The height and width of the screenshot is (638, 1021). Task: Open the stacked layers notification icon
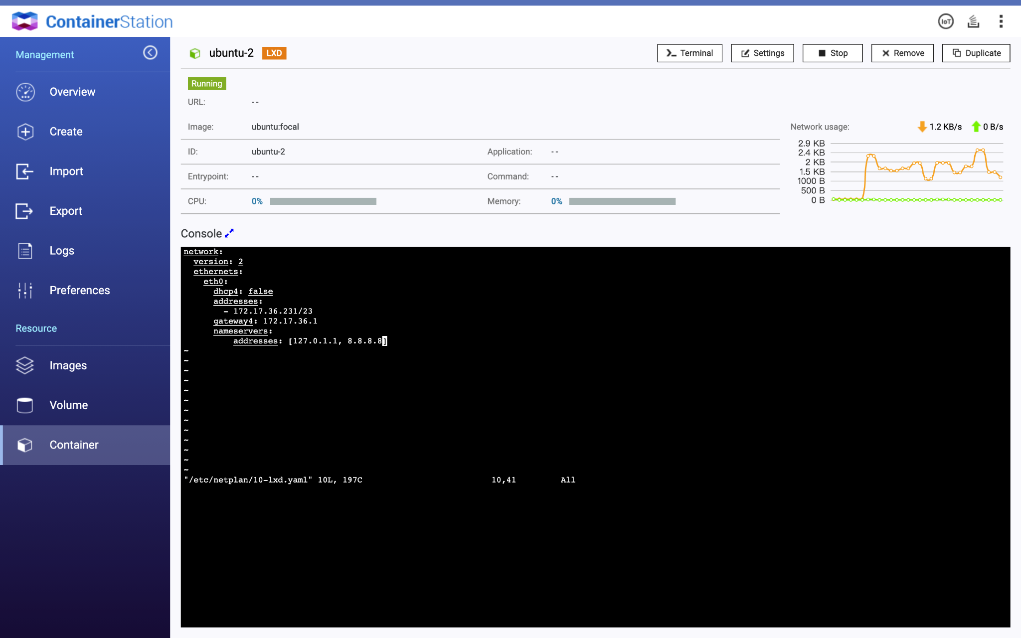pyautogui.click(x=973, y=21)
